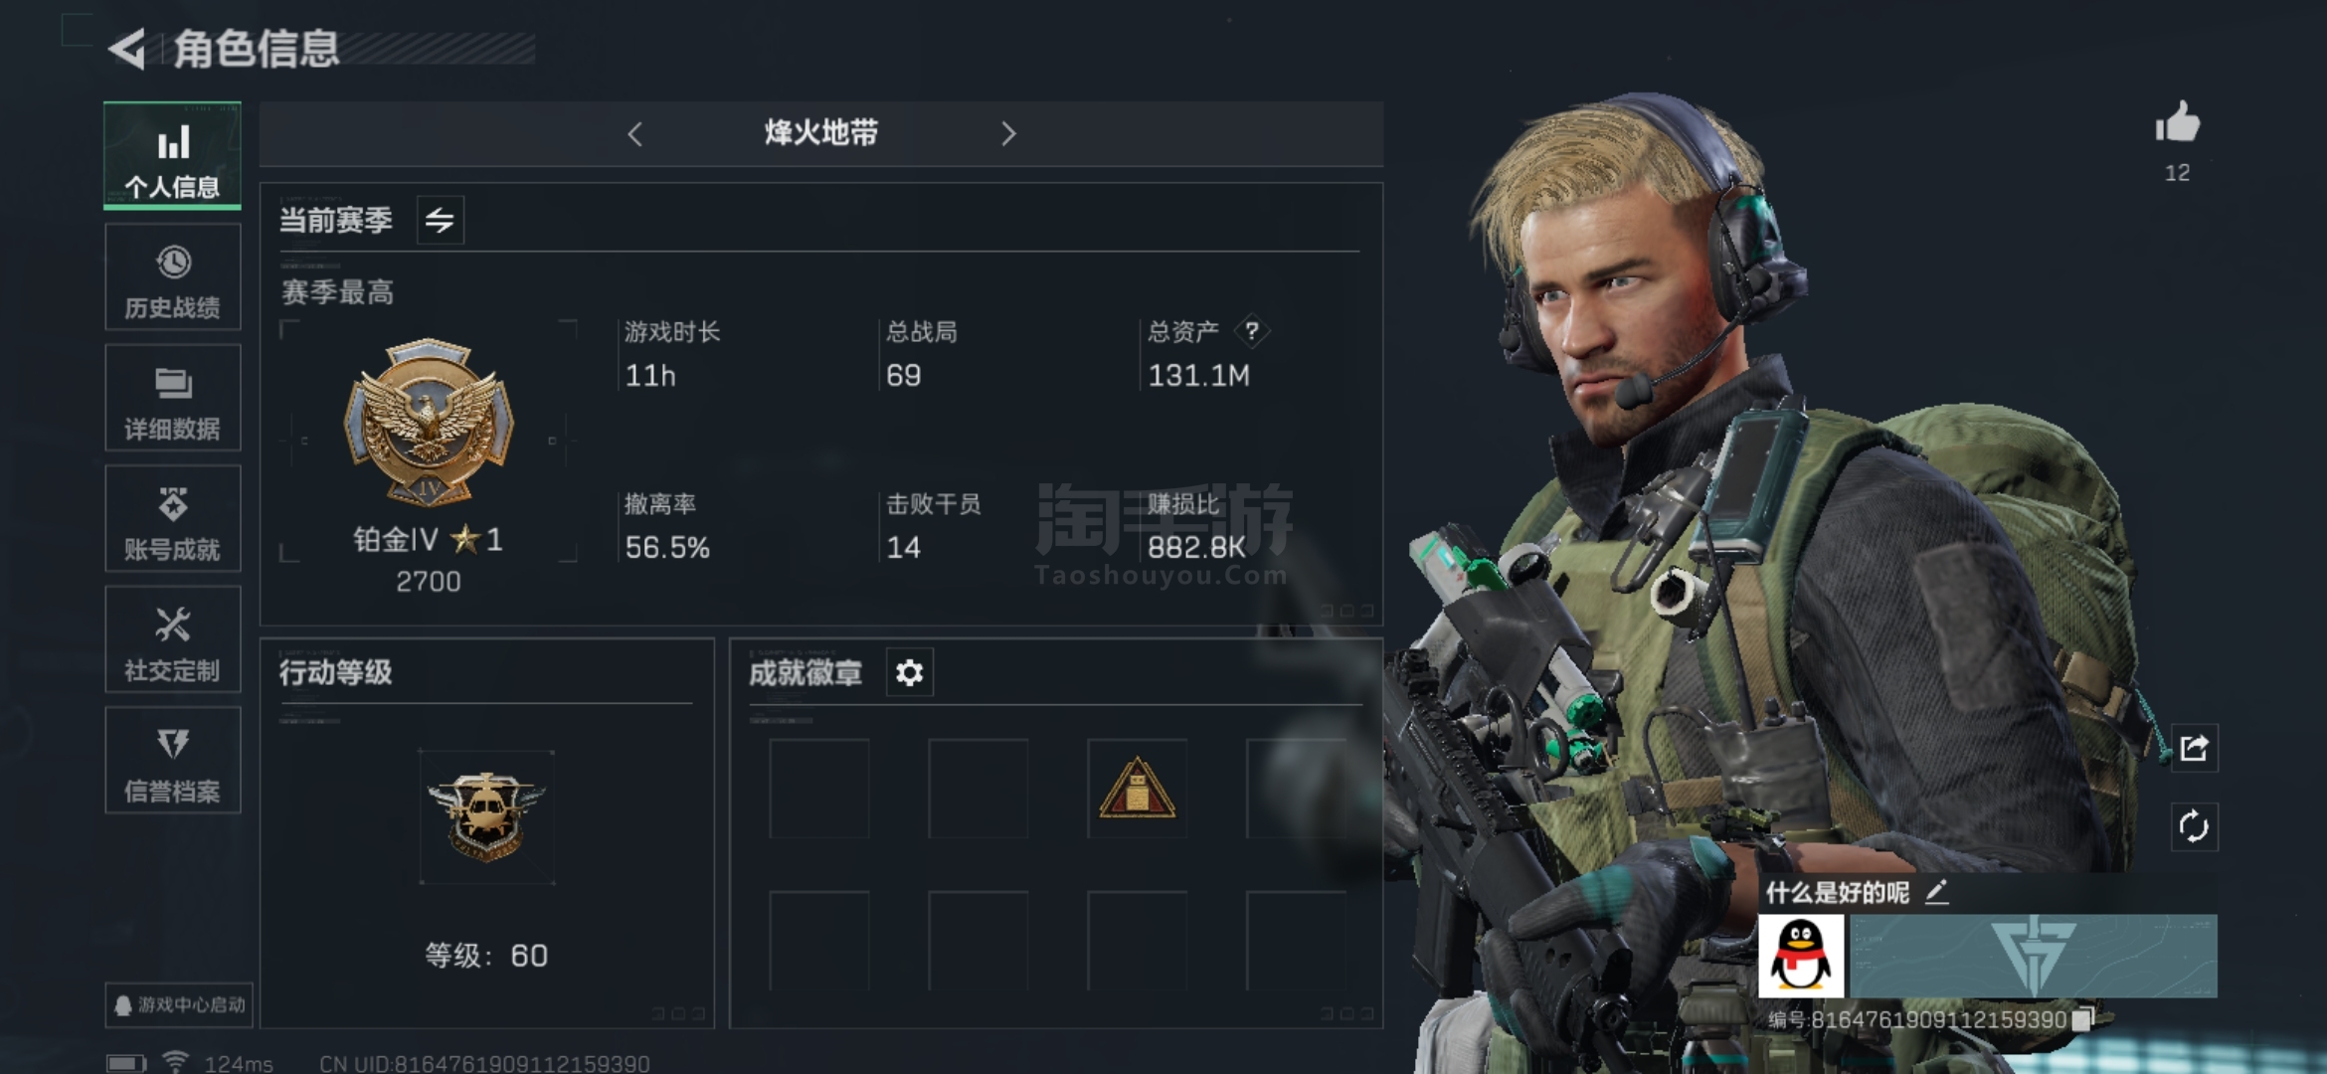2327x1074 pixels.
Task: Open the 个人信息 sidebar tab
Action: point(172,156)
